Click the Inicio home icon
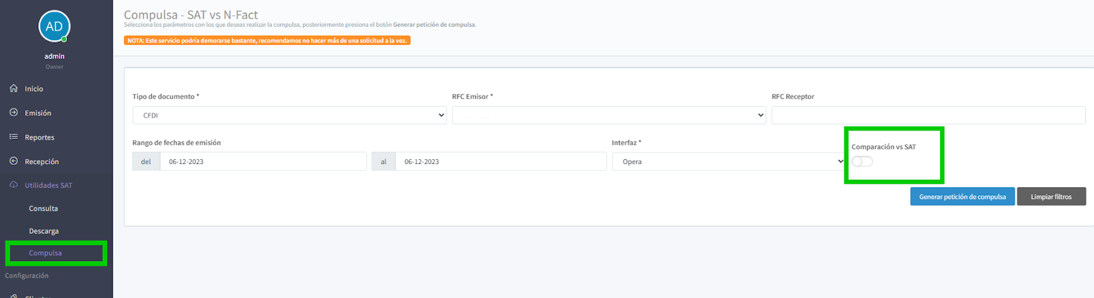This screenshot has height=298, width=1094. point(14,88)
